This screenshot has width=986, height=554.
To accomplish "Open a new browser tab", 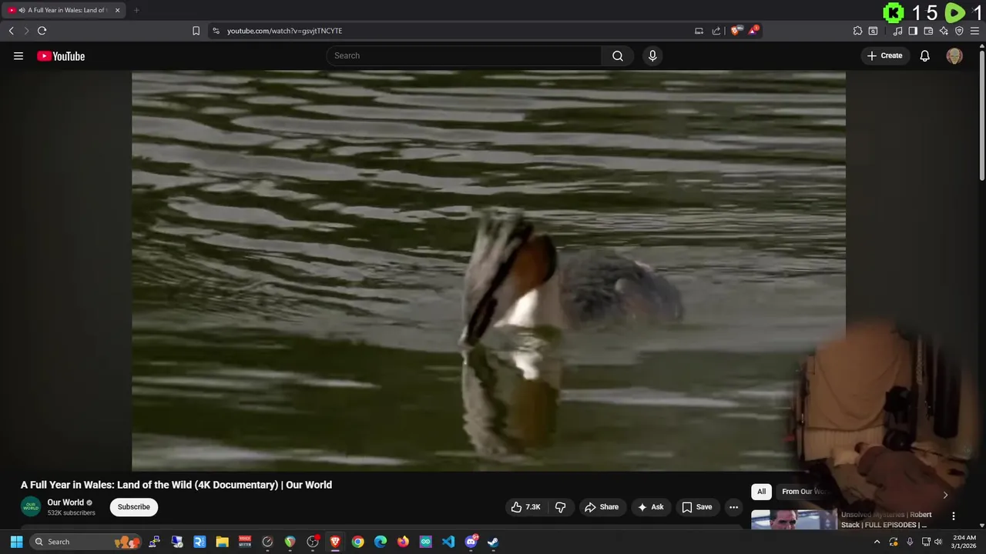I will [x=136, y=10].
